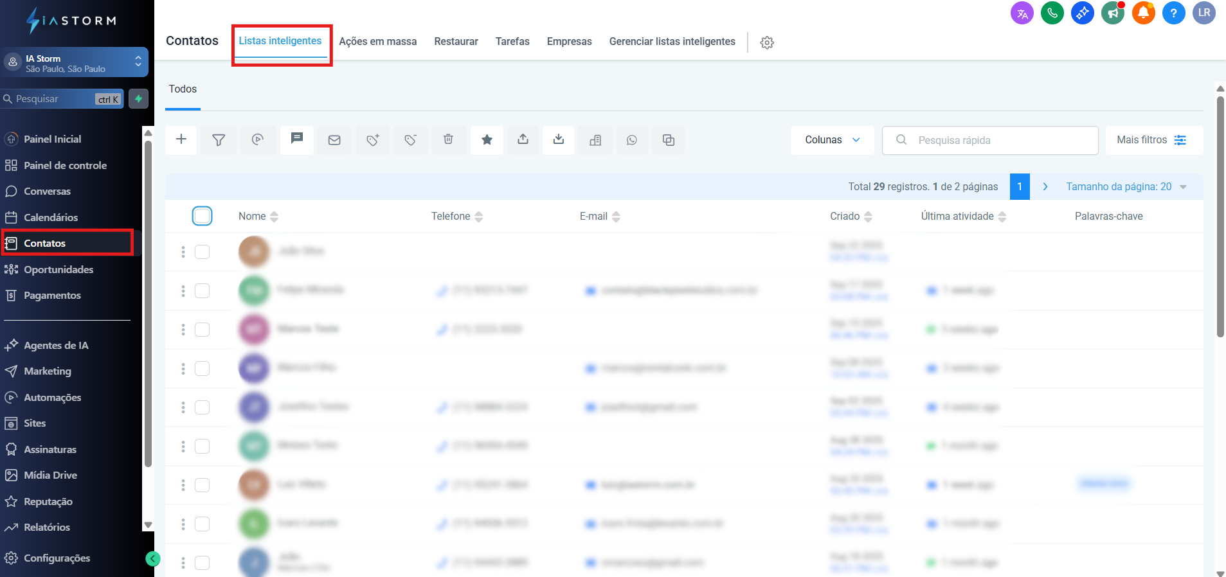Click the WhatsApp icon in toolbar
Viewport: 1226px width, 577px height.
click(x=632, y=139)
